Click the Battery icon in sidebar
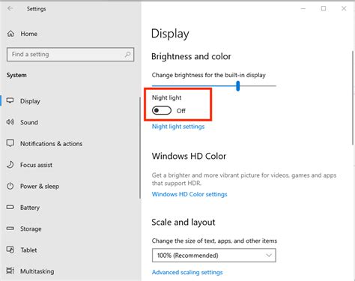 point(10,207)
